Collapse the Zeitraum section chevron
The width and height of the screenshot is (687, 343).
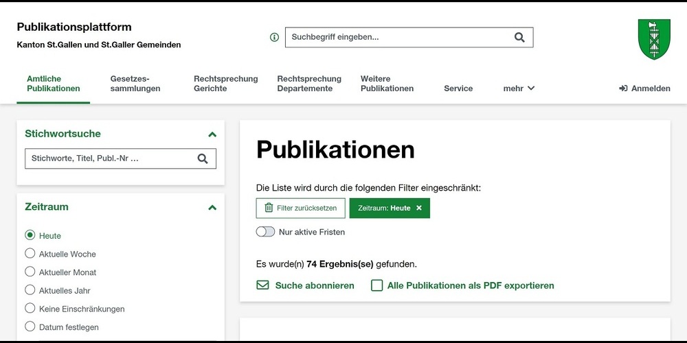[x=212, y=207]
